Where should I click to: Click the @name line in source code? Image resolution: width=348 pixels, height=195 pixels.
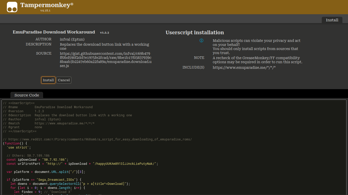48,107
